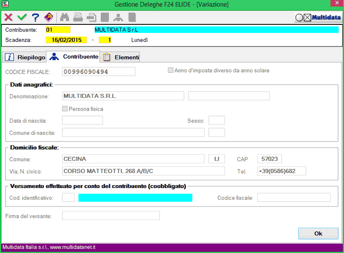Click the Data di nascita field
The height and width of the screenshot is (253, 344).
[82, 120]
